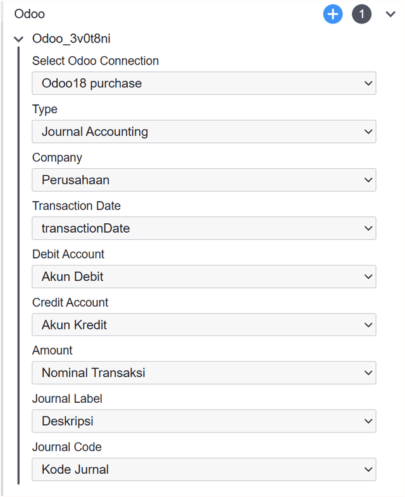Collapse the Odoo section with top chevron
Image resolution: width=405 pixels, height=497 pixels.
(390, 15)
